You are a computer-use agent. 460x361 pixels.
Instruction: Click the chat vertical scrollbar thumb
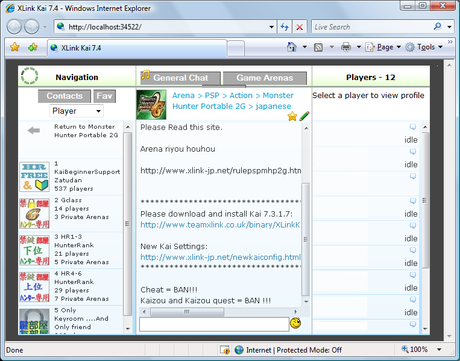pos(306,239)
